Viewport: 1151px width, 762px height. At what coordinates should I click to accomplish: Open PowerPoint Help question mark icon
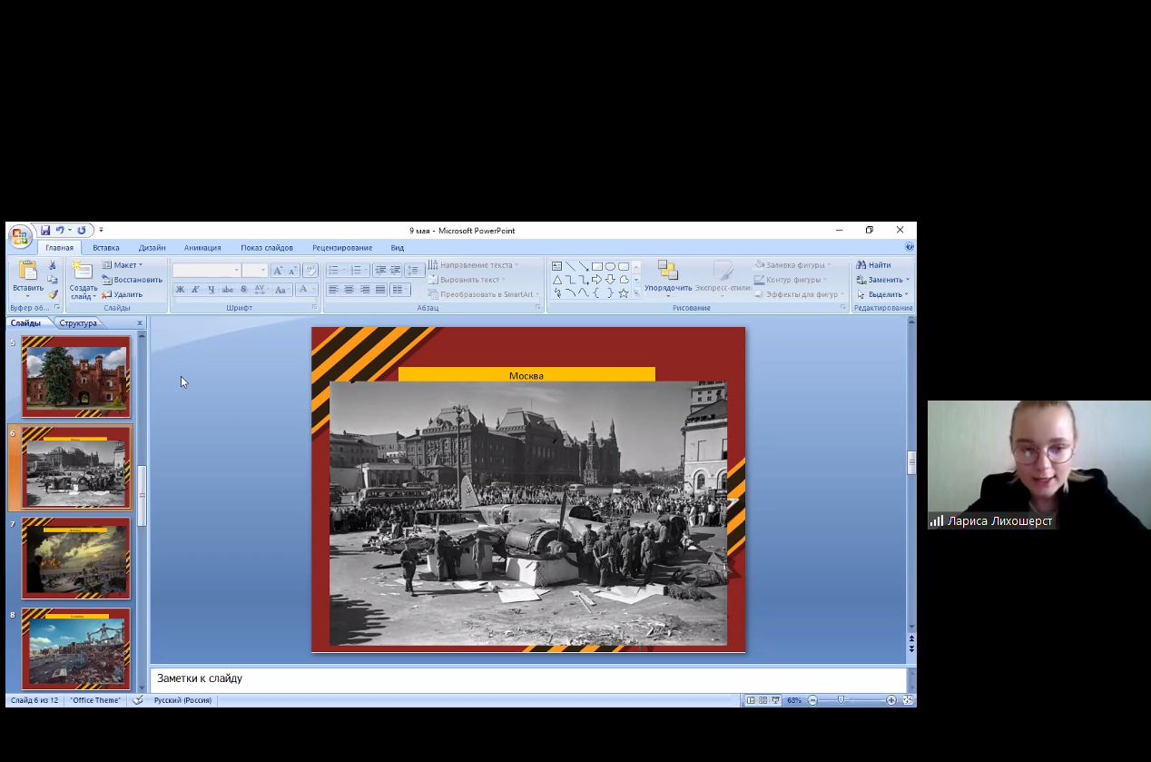909,247
